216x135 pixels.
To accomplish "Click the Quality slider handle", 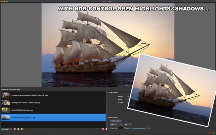I will (x=145, y=128).
